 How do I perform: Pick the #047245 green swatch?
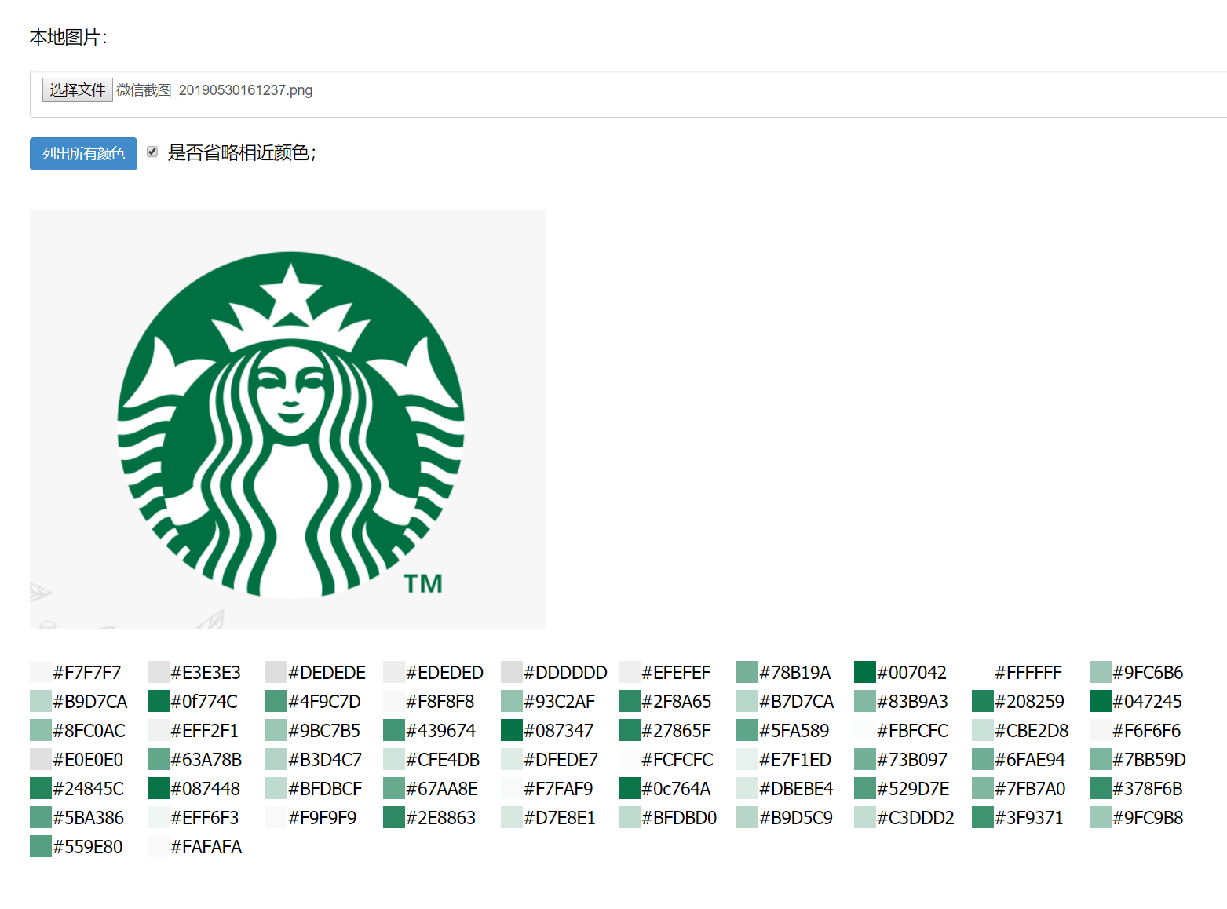[1101, 701]
